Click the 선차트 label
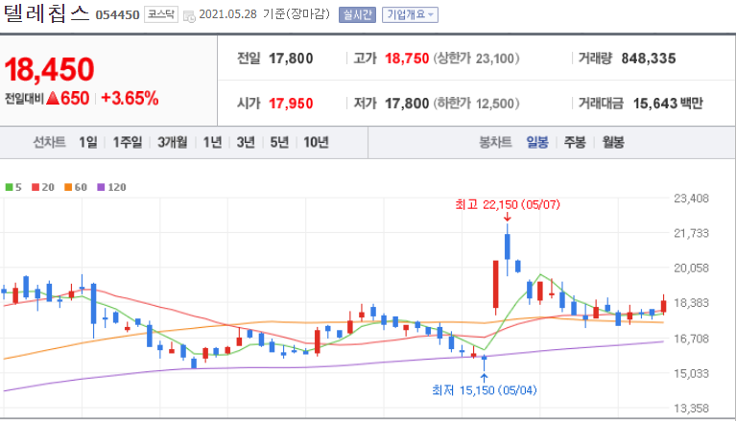This screenshot has height=421, width=736. [x=49, y=142]
